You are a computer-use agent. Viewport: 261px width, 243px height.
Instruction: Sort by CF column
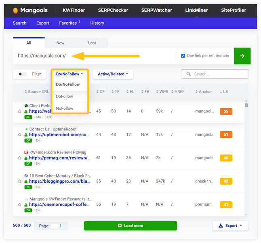100,92
